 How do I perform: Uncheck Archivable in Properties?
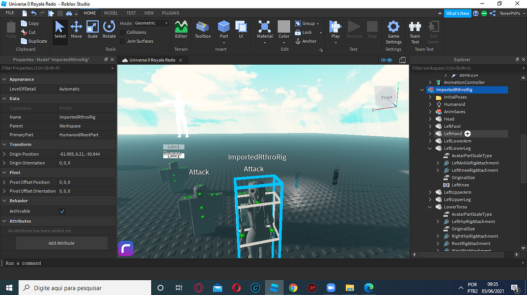pyautogui.click(x=62, y=211)
